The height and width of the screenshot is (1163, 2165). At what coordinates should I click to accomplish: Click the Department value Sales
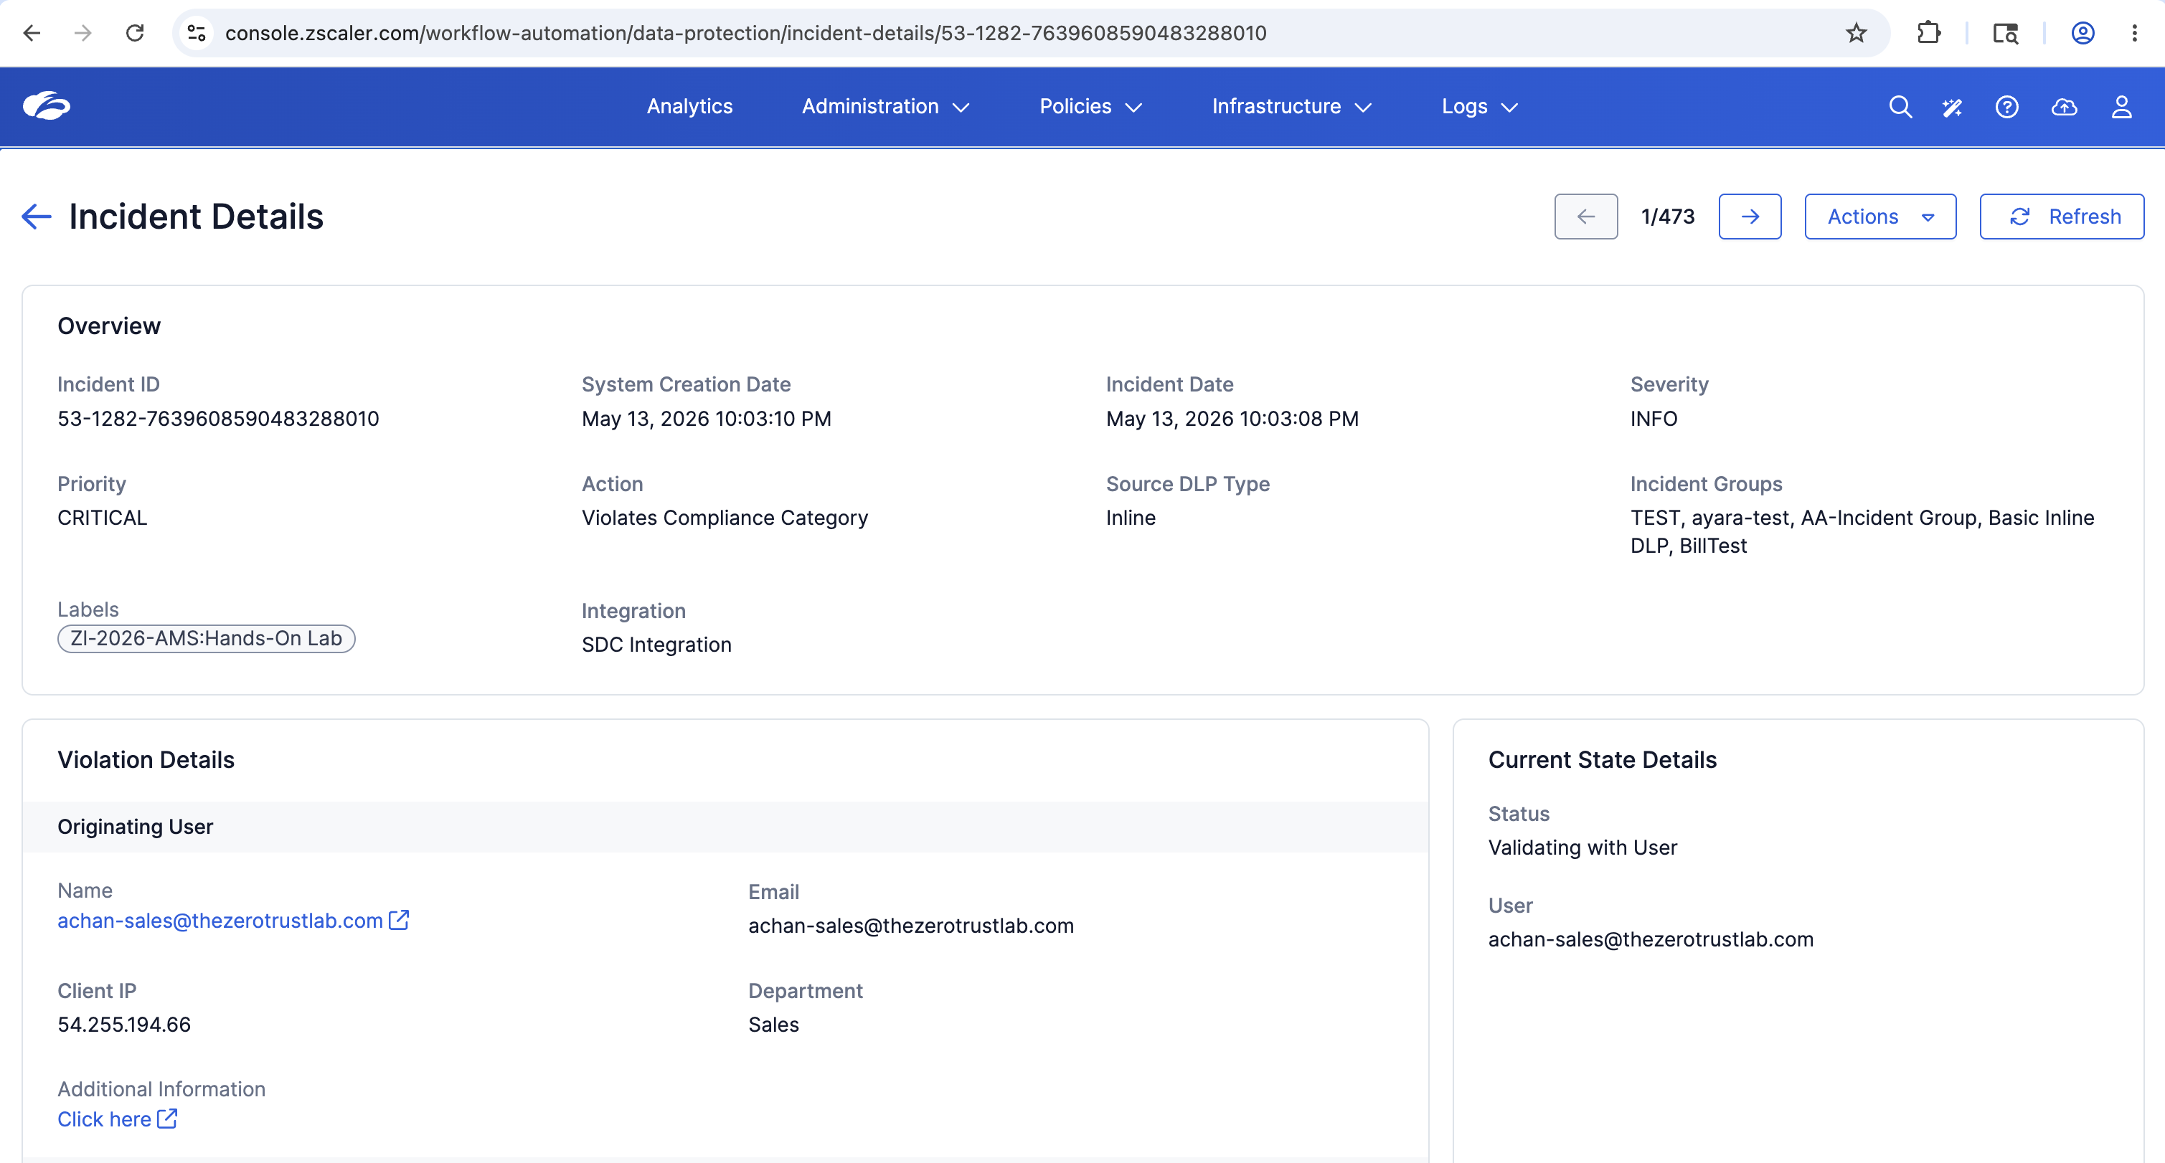point(774,1025)
